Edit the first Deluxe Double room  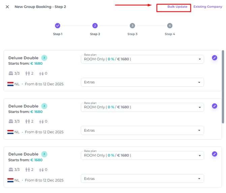pyautogui.click(x=215, y=58)
